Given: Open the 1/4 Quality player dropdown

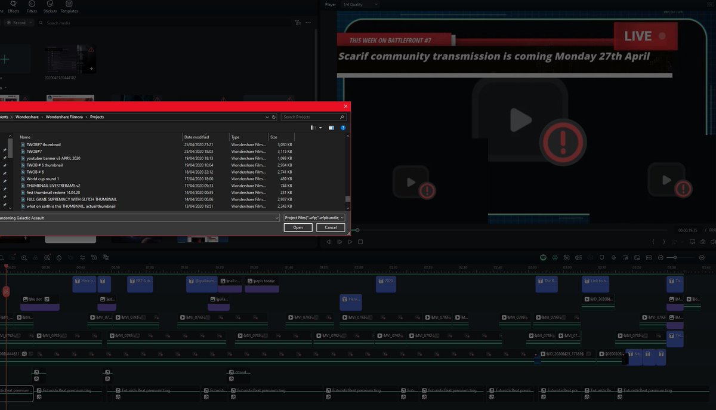Looking at the screenshot, I should click(360, 4).
